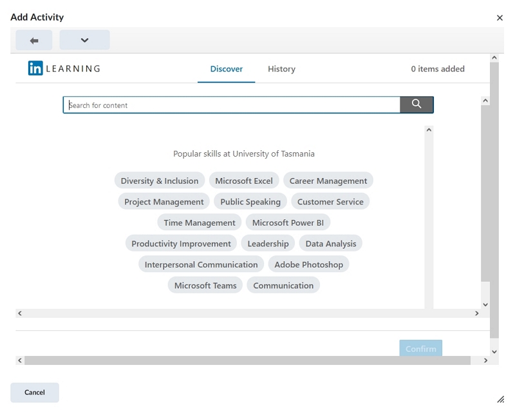Click the middle scrollbar up arrow
The height and width of the screenshot is (412, 515).
pos(485,101)
